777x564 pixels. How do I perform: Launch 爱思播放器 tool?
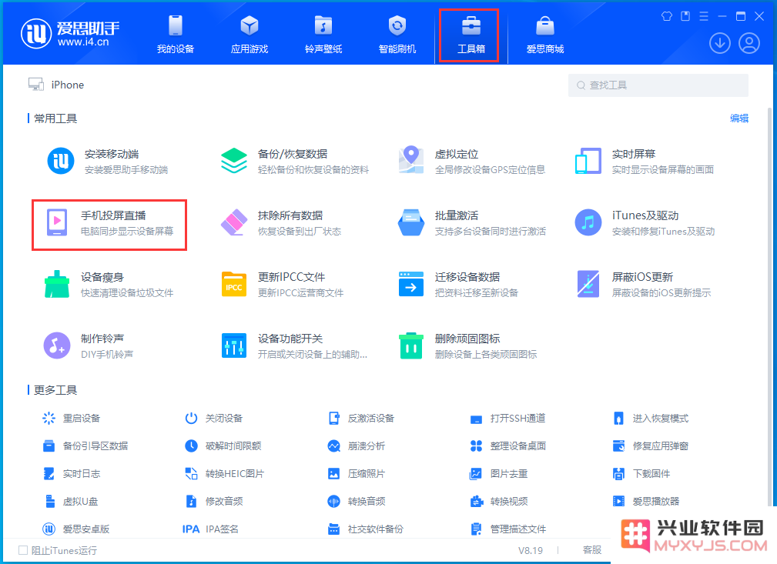646,502
